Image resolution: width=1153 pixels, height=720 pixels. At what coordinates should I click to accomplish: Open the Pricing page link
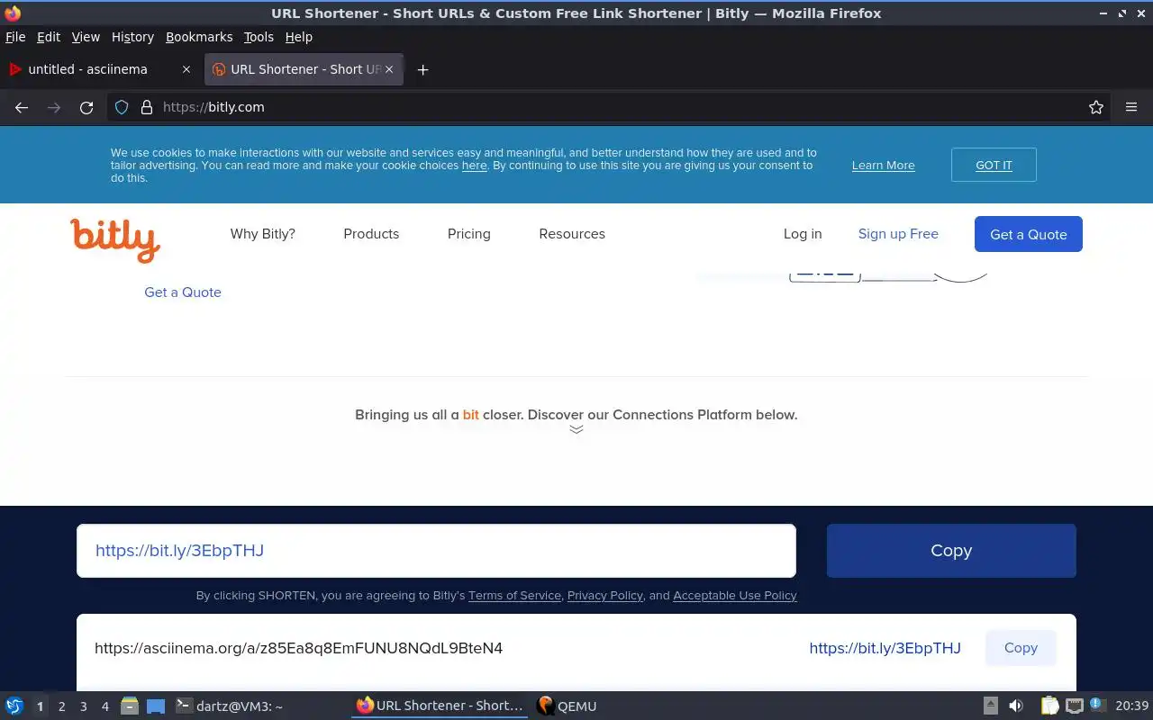tap(468, 234)
